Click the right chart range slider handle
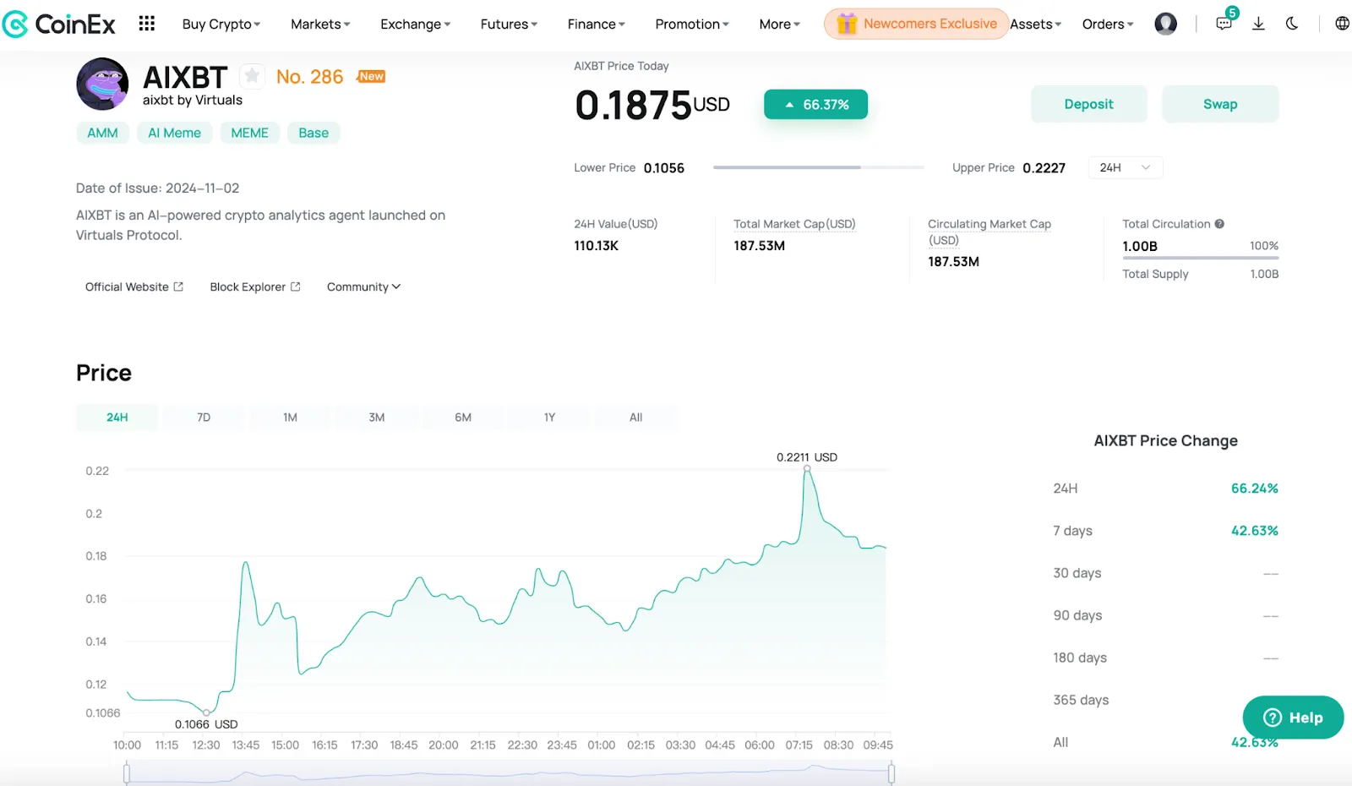This screenshot has width=1352, height=786. coord(891,772)
